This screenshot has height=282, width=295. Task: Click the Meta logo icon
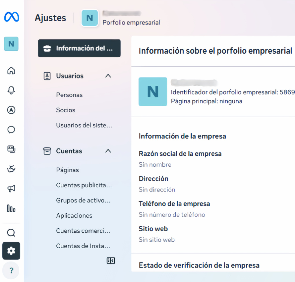(12, 17)
